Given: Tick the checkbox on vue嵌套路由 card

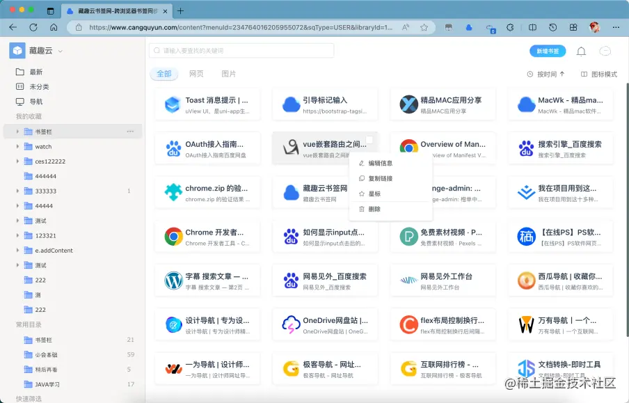Looking at the screenshot, I should click(369, 140).
